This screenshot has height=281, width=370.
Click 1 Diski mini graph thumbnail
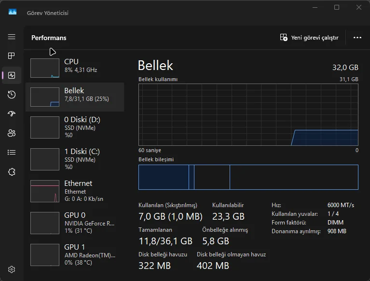[45, 159]
